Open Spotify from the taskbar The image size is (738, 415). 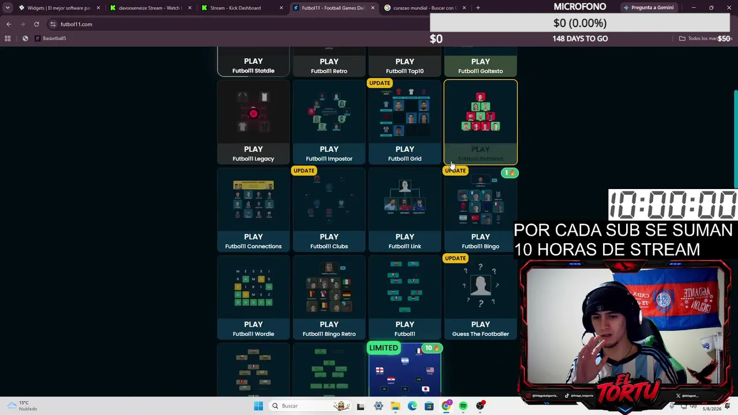tap(463, 406)
